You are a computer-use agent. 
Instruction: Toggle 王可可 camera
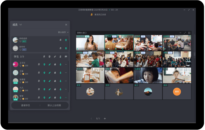point(44,65)
